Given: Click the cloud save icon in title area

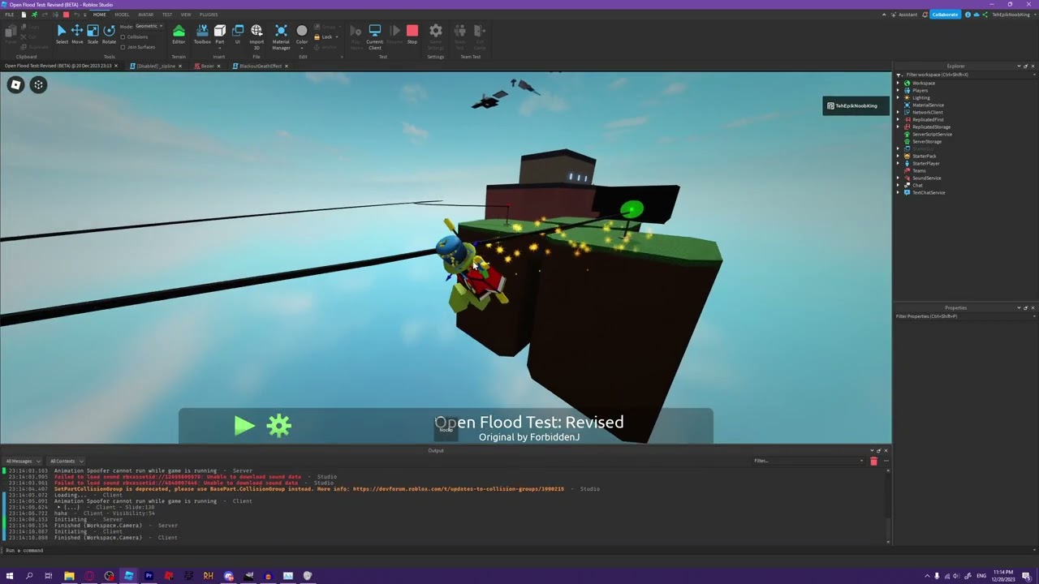Looking at the screenshot, I should point(976,15).
